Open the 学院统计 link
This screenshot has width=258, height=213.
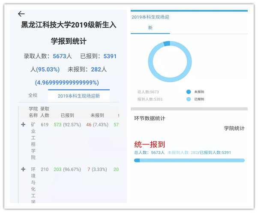click(234, 128)
